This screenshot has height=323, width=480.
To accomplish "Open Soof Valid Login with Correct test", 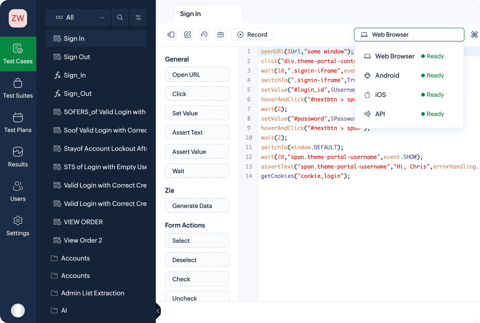I will point(96,130).
